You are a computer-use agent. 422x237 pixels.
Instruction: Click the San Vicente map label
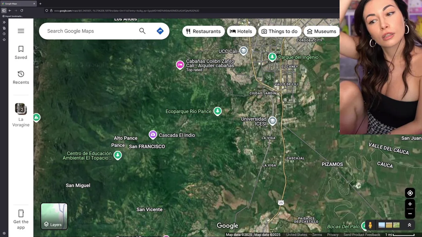click(x=149, y=209)
